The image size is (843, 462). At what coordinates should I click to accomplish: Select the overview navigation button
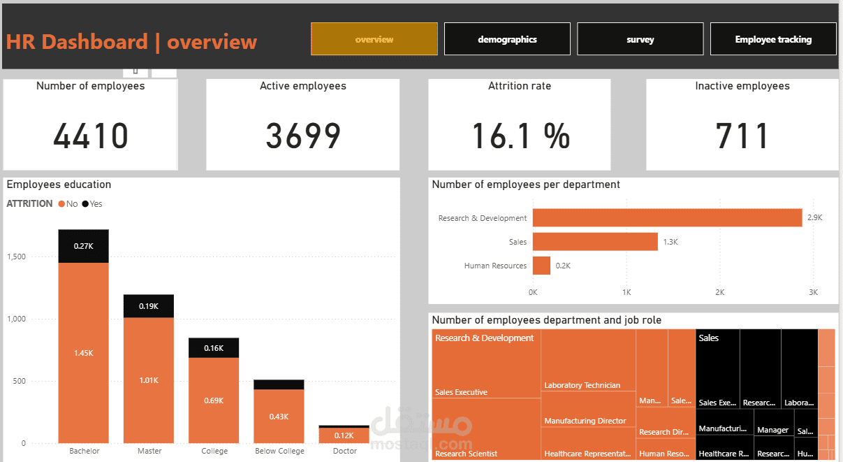click(x=374, y=38)
